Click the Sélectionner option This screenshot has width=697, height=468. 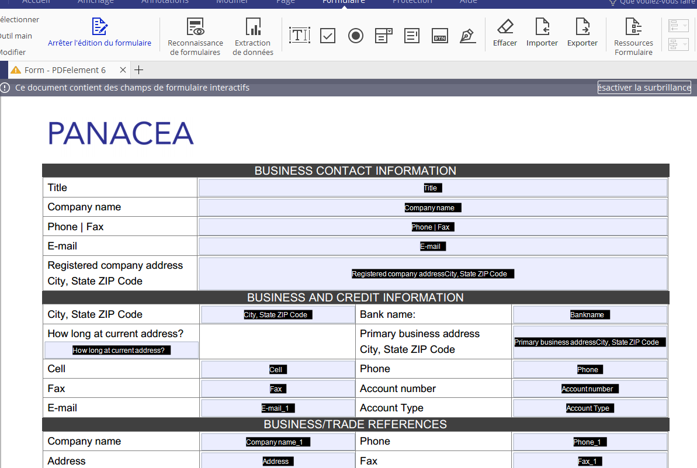coord(19,19)
